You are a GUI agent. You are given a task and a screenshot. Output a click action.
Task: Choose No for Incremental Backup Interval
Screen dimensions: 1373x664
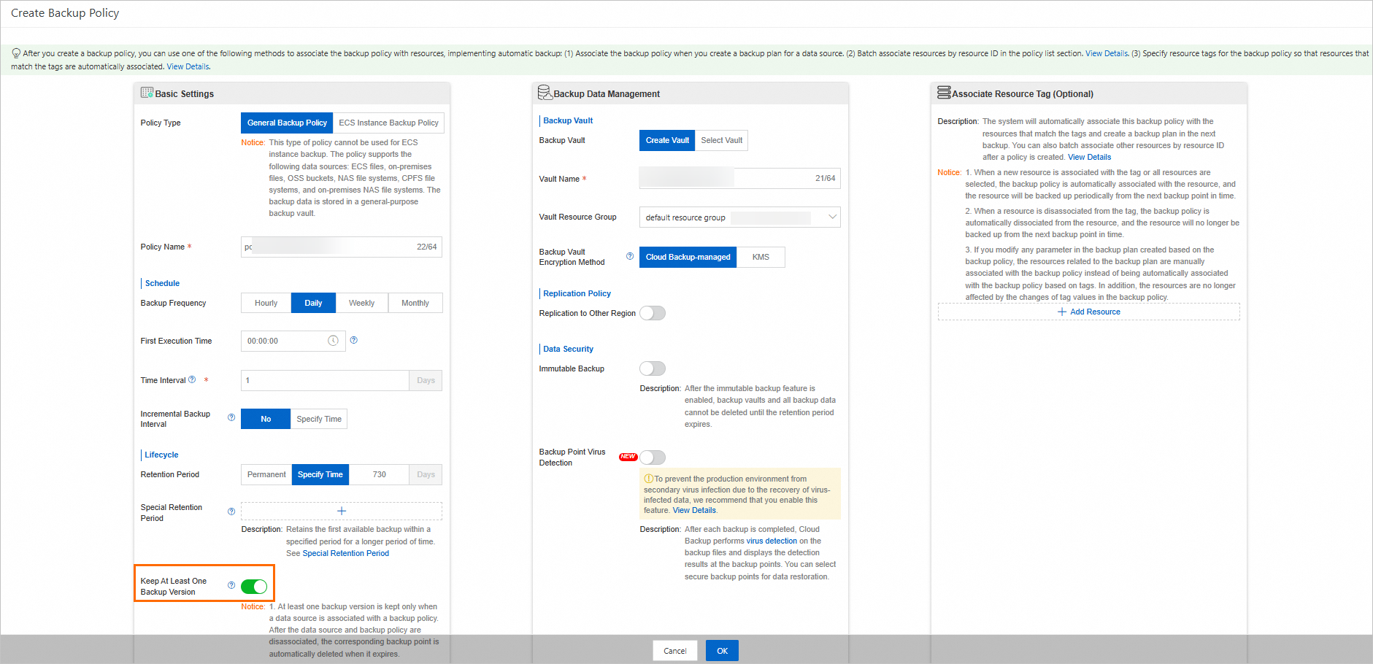[266, 419]
